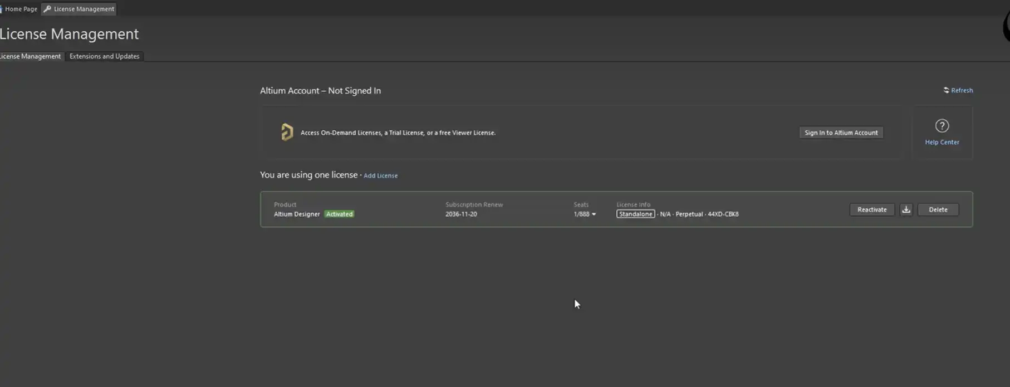Click the download license file icon
Image resolution: width=1010 pixels, height=387 pixels.
click(x=906, y=209)
